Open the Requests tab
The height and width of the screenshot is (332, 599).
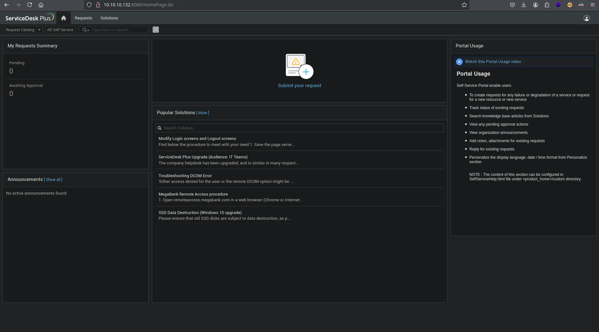click(x=83, y=18)
